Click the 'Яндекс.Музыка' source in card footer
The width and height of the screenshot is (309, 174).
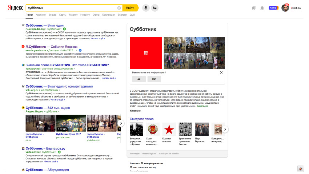149,154
